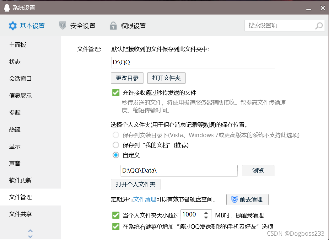Click the 浏览 button
This screenshot has width=329, height=240.
258,171
